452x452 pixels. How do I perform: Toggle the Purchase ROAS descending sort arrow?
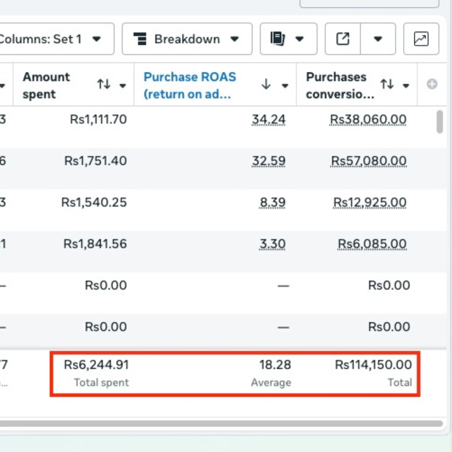(266, 85)
